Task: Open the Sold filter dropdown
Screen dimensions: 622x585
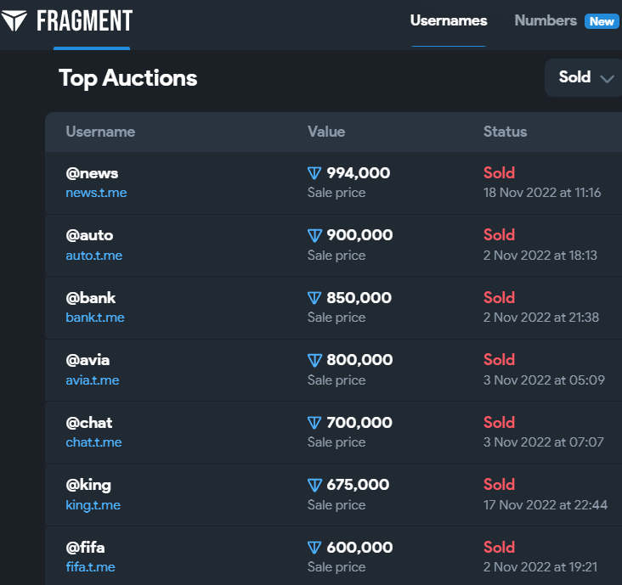Action: (x=584, y=77)
